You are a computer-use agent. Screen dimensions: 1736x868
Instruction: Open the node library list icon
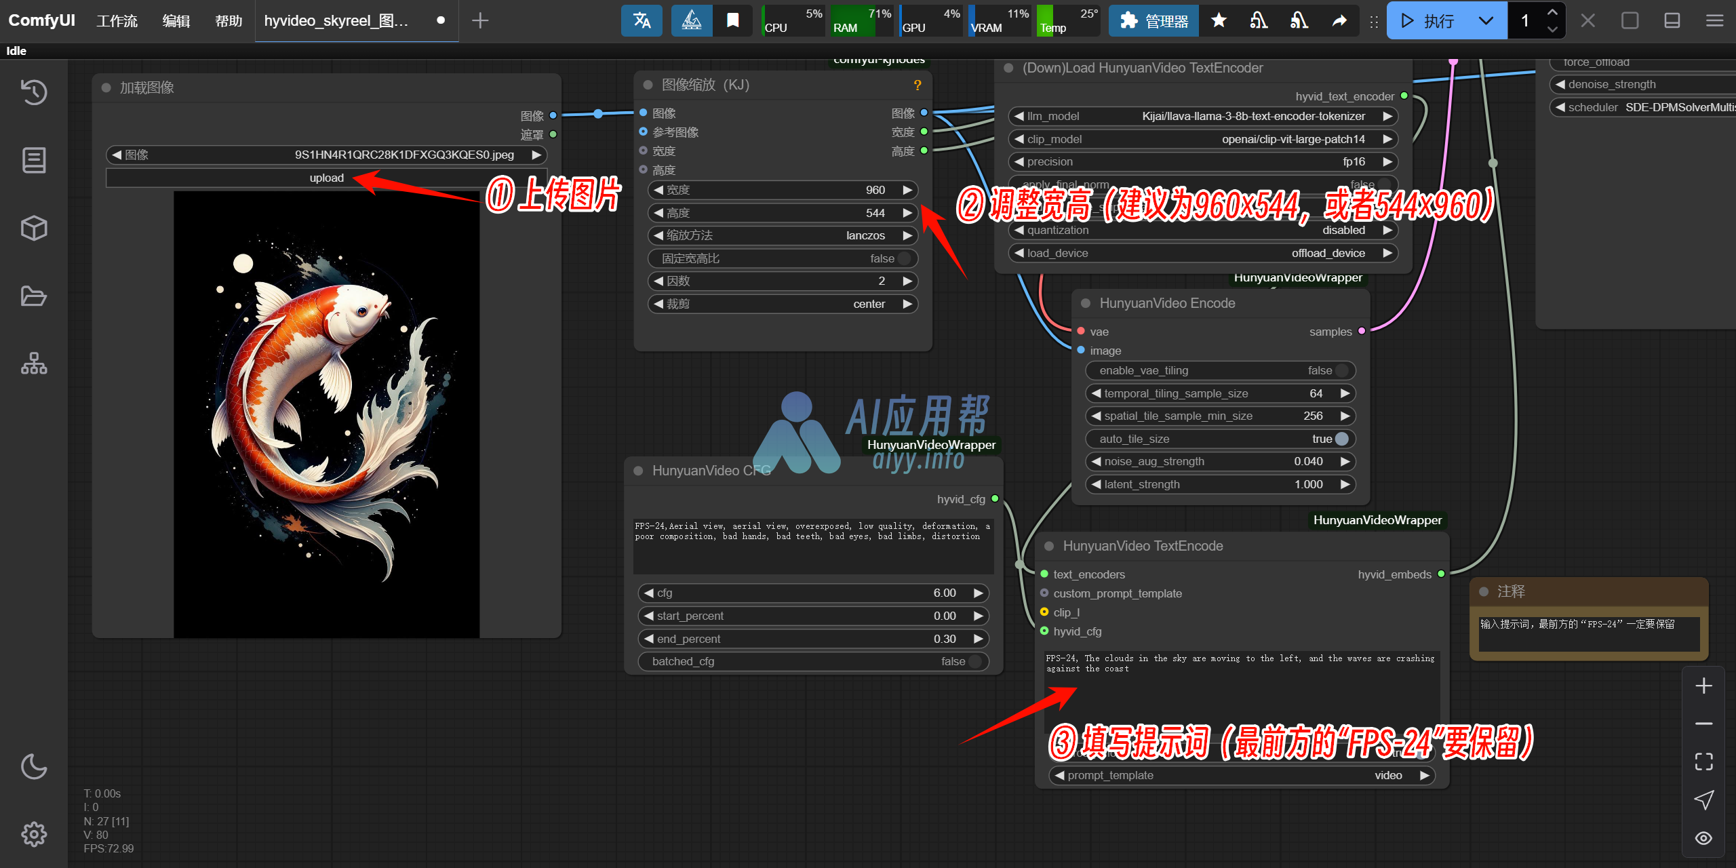[x=34, y=160]
